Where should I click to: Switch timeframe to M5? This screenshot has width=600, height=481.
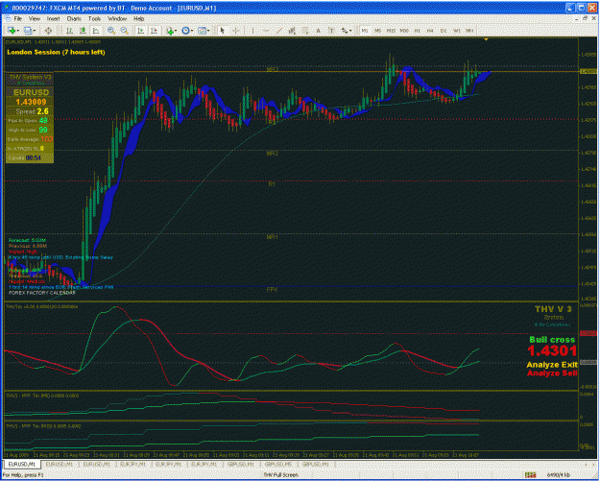click(377, 31)
